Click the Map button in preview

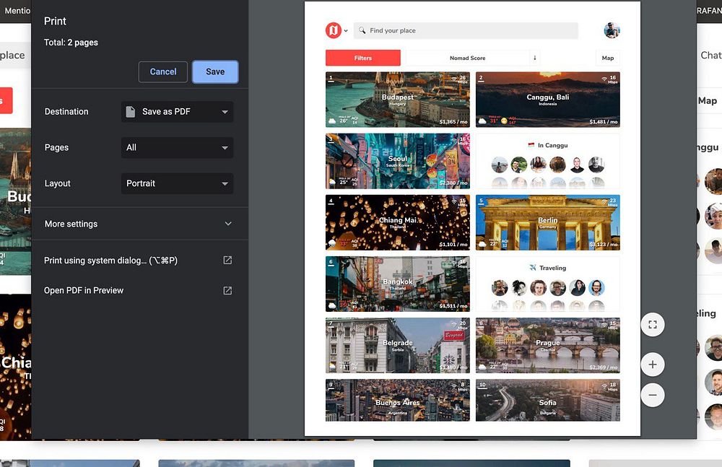(x=608, y=58)
